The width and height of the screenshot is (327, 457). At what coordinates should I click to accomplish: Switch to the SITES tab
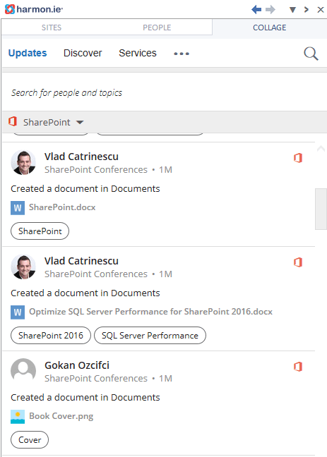[52, 28]
